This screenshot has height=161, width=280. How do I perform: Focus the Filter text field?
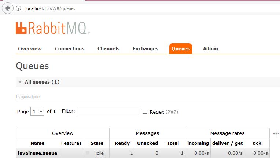pyautogui.click(x=107, y=111)
